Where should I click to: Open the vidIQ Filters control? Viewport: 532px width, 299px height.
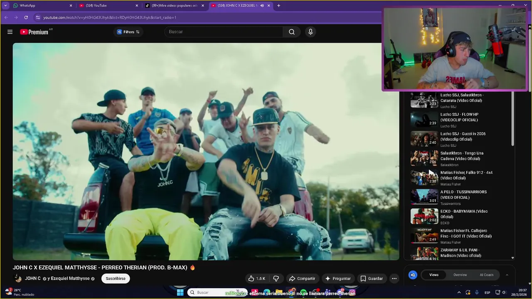pos(128,32)
